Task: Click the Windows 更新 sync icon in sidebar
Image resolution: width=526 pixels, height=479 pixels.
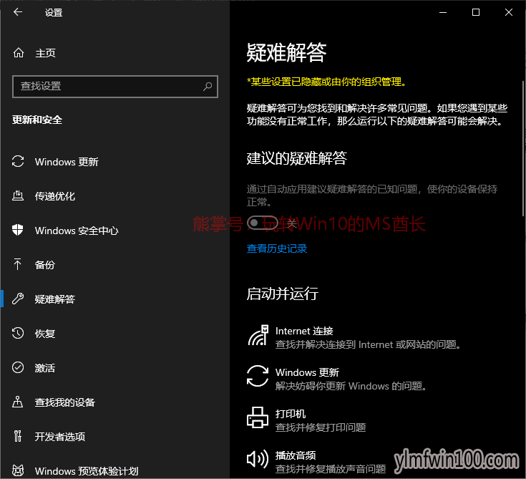Action: click(18, 161)
